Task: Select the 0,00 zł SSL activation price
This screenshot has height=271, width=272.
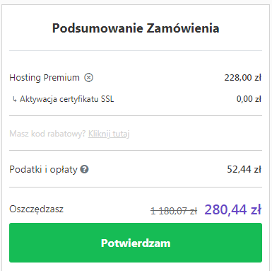Action: [249, 99]
